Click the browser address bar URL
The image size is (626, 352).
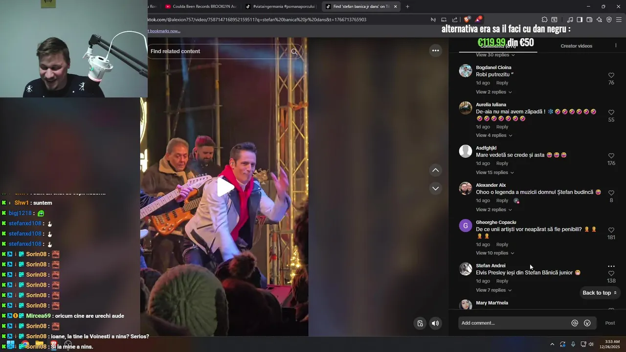pyautogui.click(x=257, y=20)
